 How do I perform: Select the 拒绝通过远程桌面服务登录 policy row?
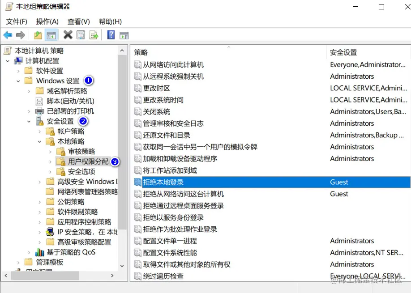271,205
